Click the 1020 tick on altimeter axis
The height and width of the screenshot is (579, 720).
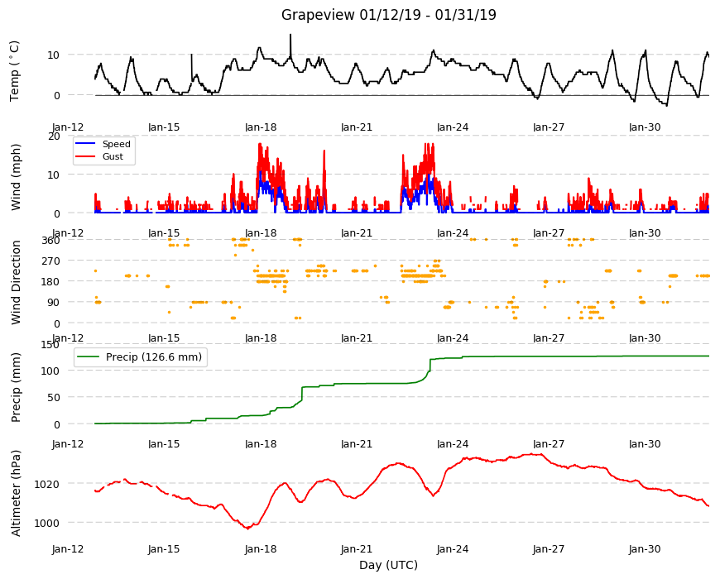(47, 484)
